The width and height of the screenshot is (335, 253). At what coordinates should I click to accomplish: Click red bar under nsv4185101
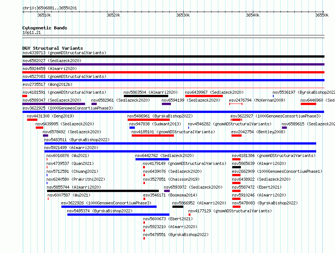(153, 136)
